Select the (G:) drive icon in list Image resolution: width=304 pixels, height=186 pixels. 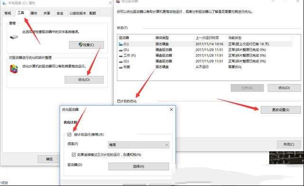click(121, 61)
